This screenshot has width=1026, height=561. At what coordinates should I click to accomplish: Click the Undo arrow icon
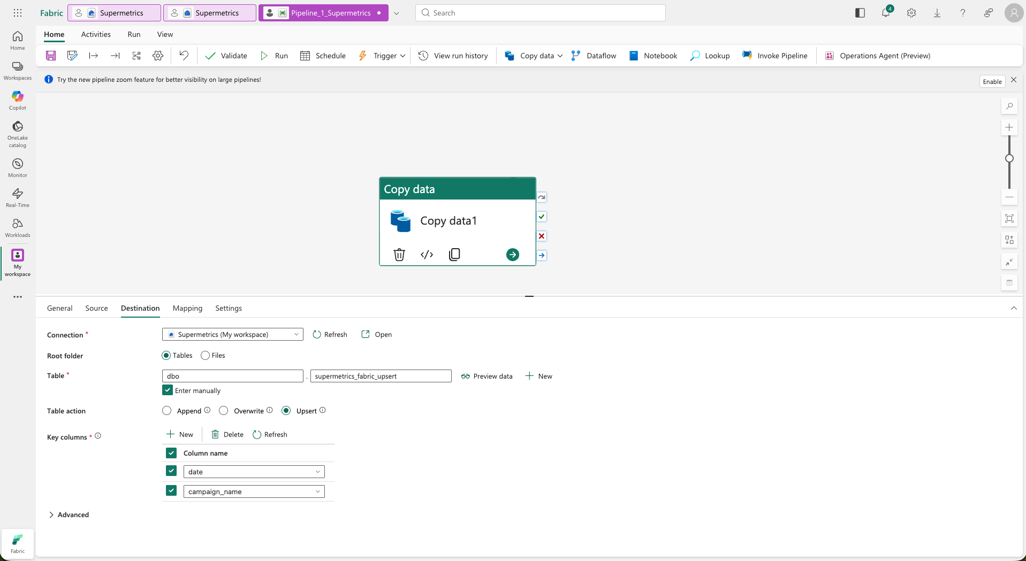(x=184, y=55)
